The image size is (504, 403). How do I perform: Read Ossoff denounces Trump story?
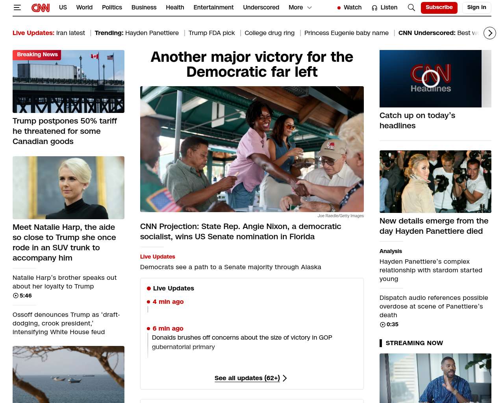66,323
